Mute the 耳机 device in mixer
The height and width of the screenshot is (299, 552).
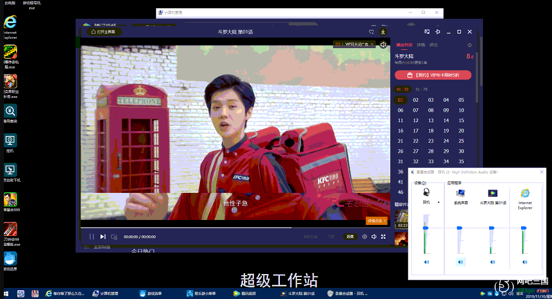pyautogui.click(x=426, y=262)
